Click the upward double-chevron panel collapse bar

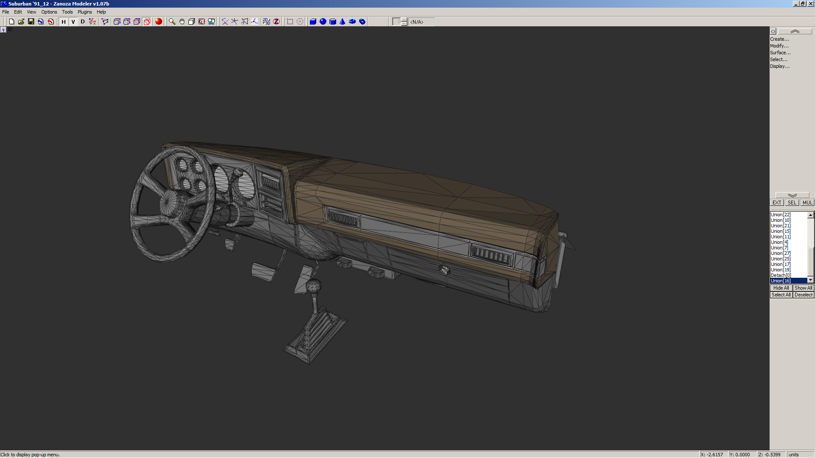(x=795, y=31)
